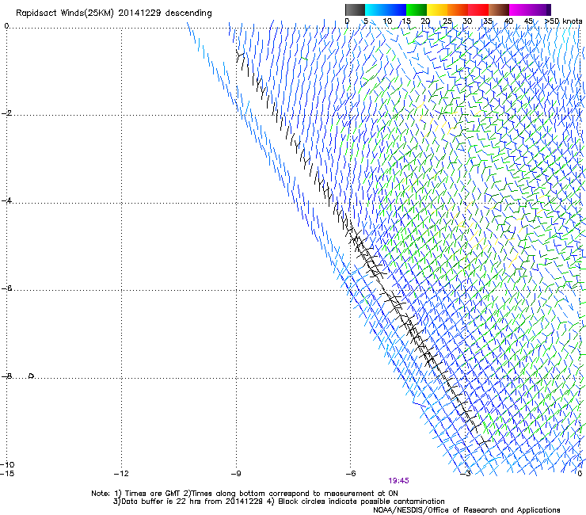Click the -10 latitude axis label
This screenshot has height=515, width=586.
[7, 464]
